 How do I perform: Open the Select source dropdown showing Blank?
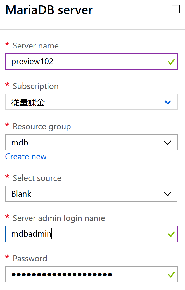pyautogui.click(x=91, y=194)
